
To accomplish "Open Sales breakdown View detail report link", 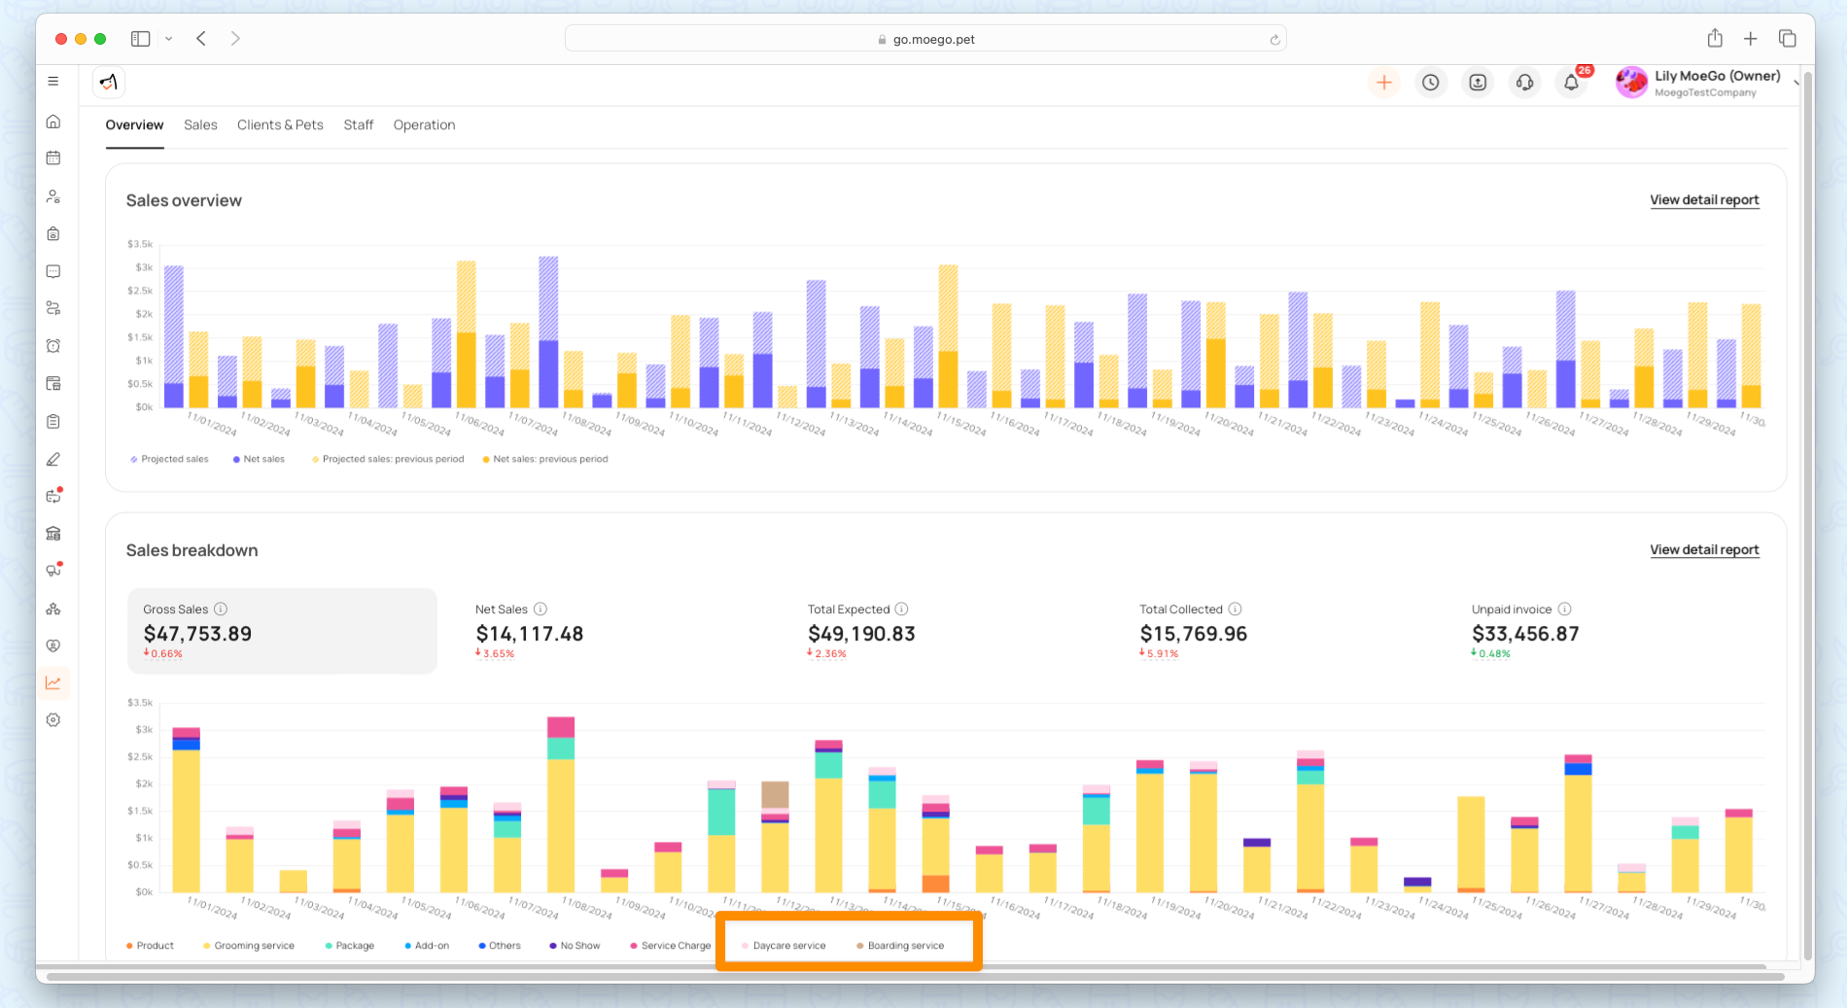I will pyautogui.click(x=1704, y=550).
